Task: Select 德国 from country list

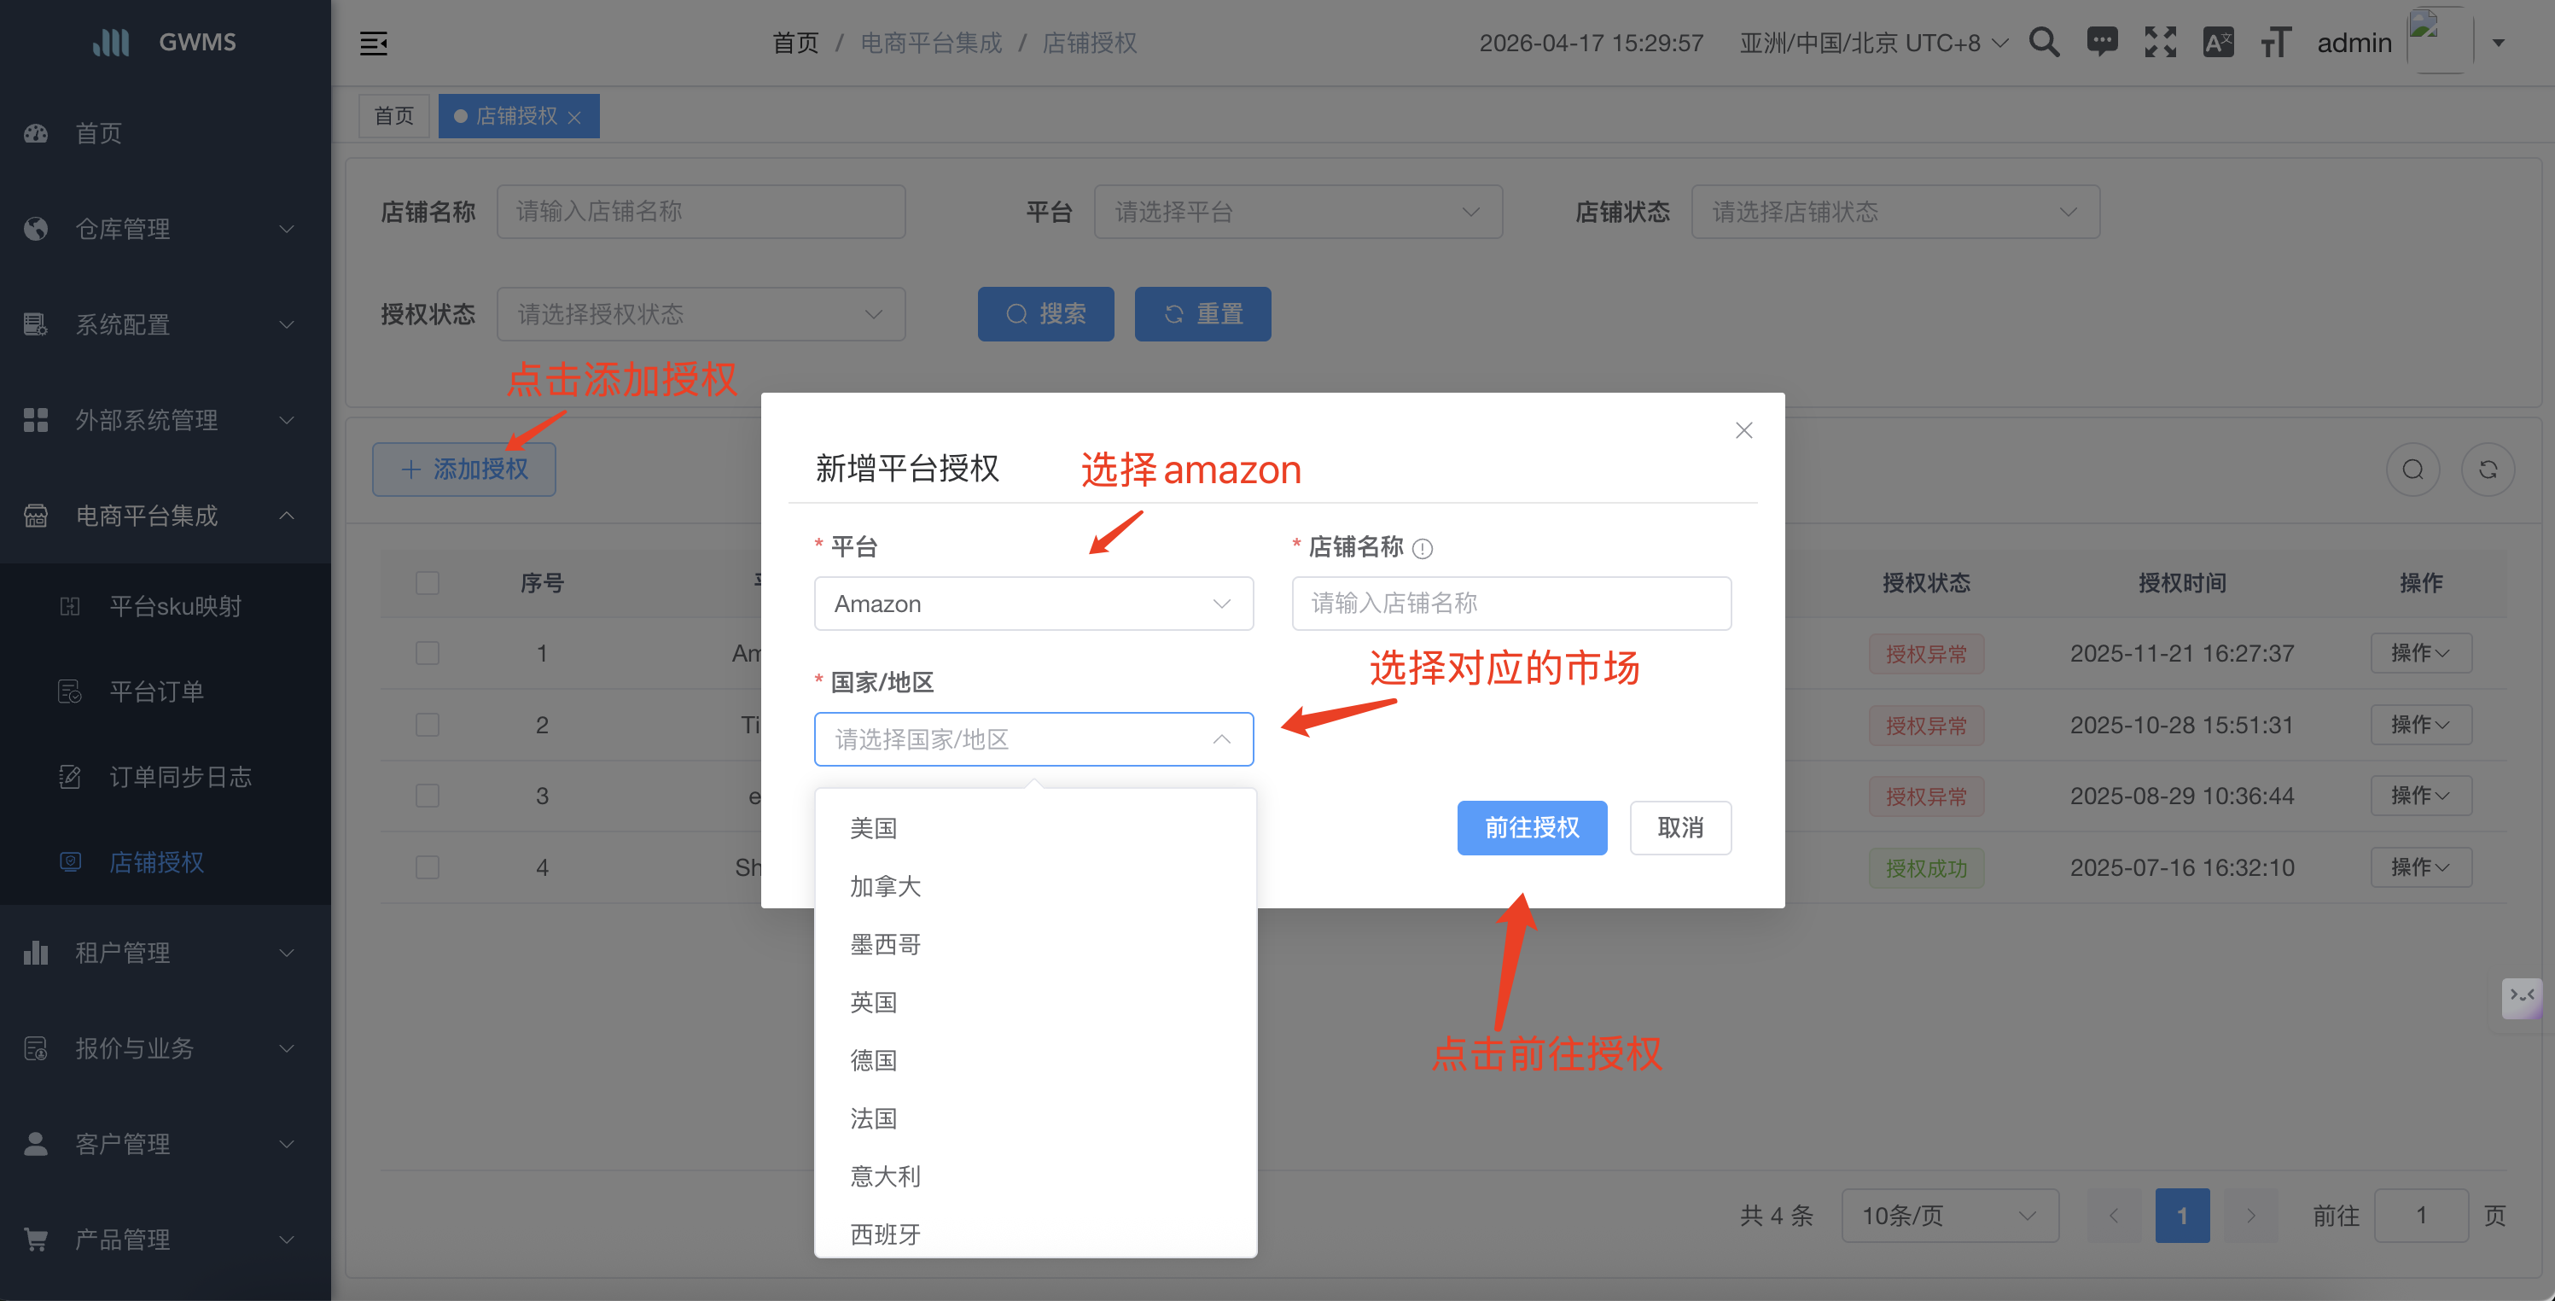Action: [1035, 1061]
